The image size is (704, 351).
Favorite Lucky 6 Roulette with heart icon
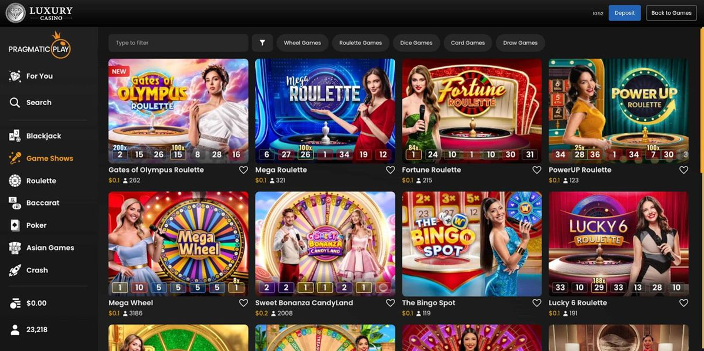[x=683, y=303]
